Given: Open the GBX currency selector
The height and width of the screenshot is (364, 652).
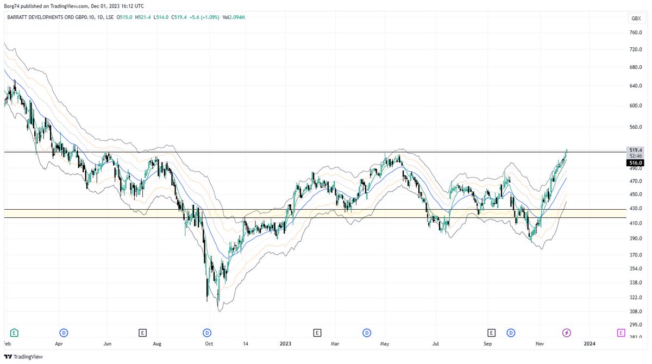Looking at the screenshot, I should pyautogui.click(x=635, y=18).
